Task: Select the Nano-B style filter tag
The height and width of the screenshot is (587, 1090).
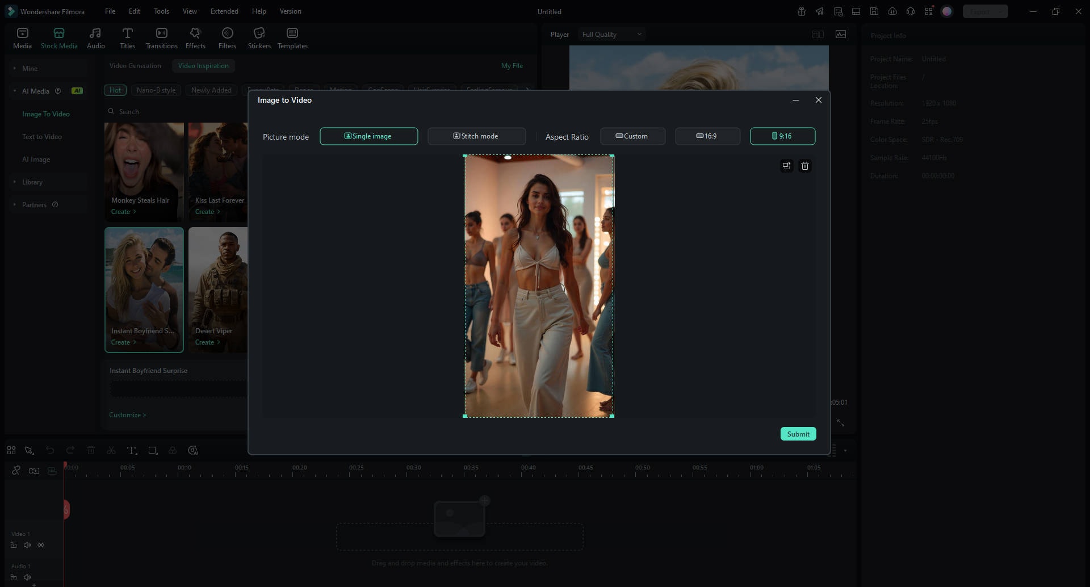Action: tap(156, 90)
